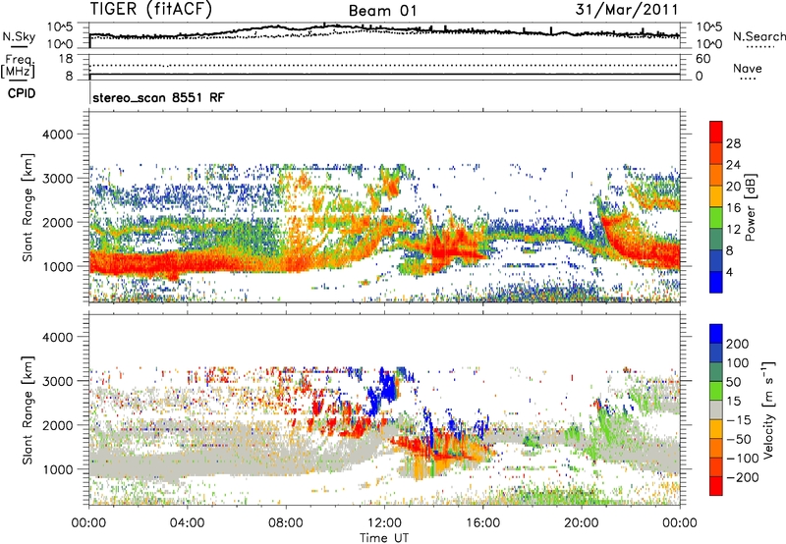This screenshot has height=544, width=786.
Task: Click the 'N.Sky' legend label
Action: [19, 36]
